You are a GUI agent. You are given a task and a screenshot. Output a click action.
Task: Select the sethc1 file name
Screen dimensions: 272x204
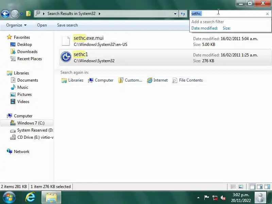[x=81, y=54]
